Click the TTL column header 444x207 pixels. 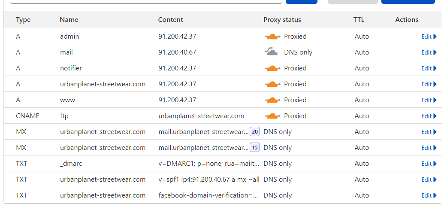click(x=359, y=20)
